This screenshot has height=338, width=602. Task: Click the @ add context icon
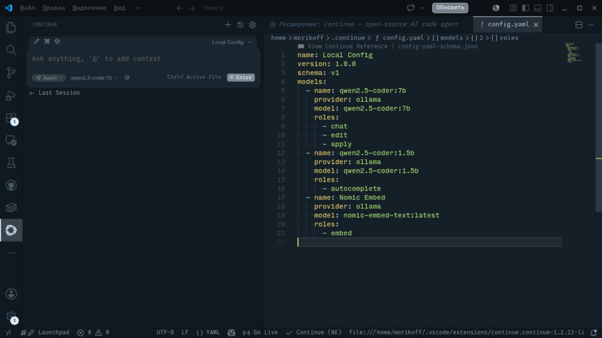pyautogui.click(x=127, y=78)
